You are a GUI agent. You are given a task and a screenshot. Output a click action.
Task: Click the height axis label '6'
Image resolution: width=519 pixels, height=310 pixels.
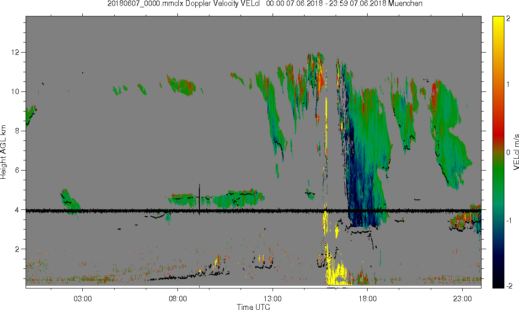coord(17,171)
